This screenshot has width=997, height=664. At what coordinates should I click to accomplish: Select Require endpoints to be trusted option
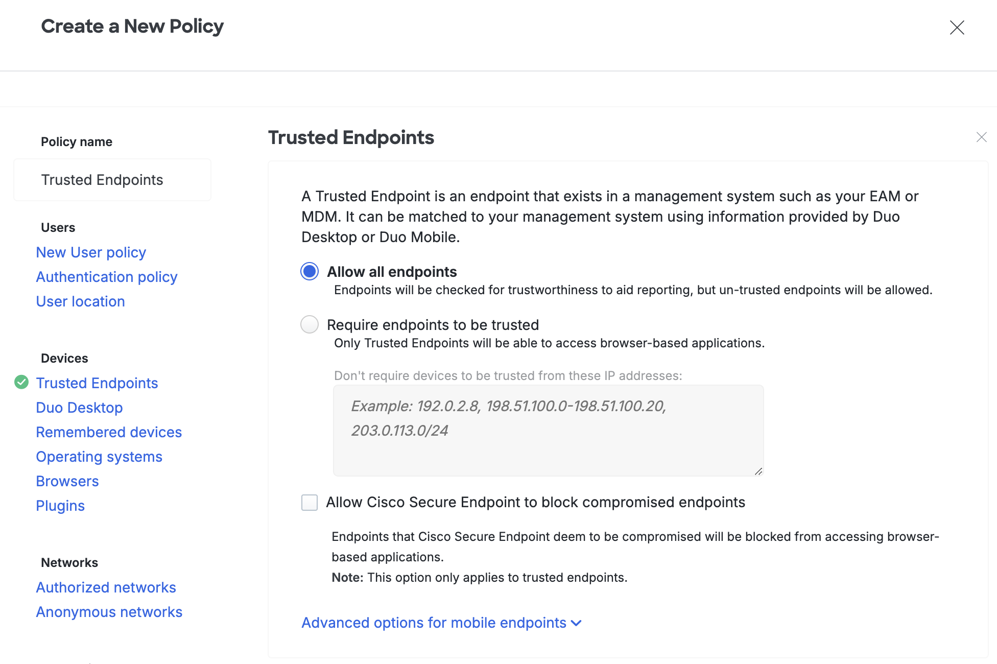point(310,325)
